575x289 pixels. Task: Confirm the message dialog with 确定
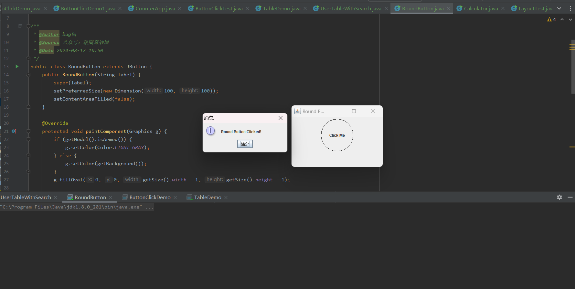(245, 144)
